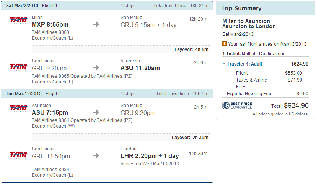Click the Trip Summary heading
The width and height of the screenshot is (316, 184).
click(x=241, y=8)
